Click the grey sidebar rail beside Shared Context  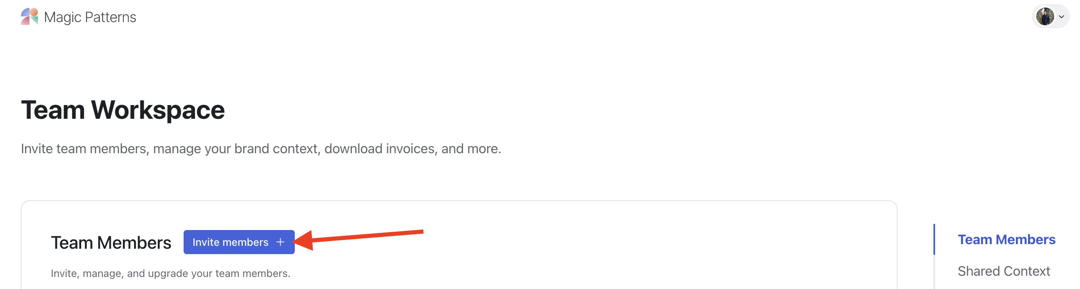(934, 272)
